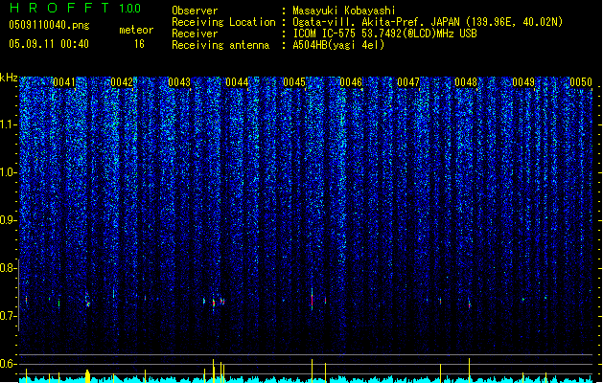This screenshot has width=603, height=383.
Task: Select the file name 0509110040.png
Action: [49, 25]
